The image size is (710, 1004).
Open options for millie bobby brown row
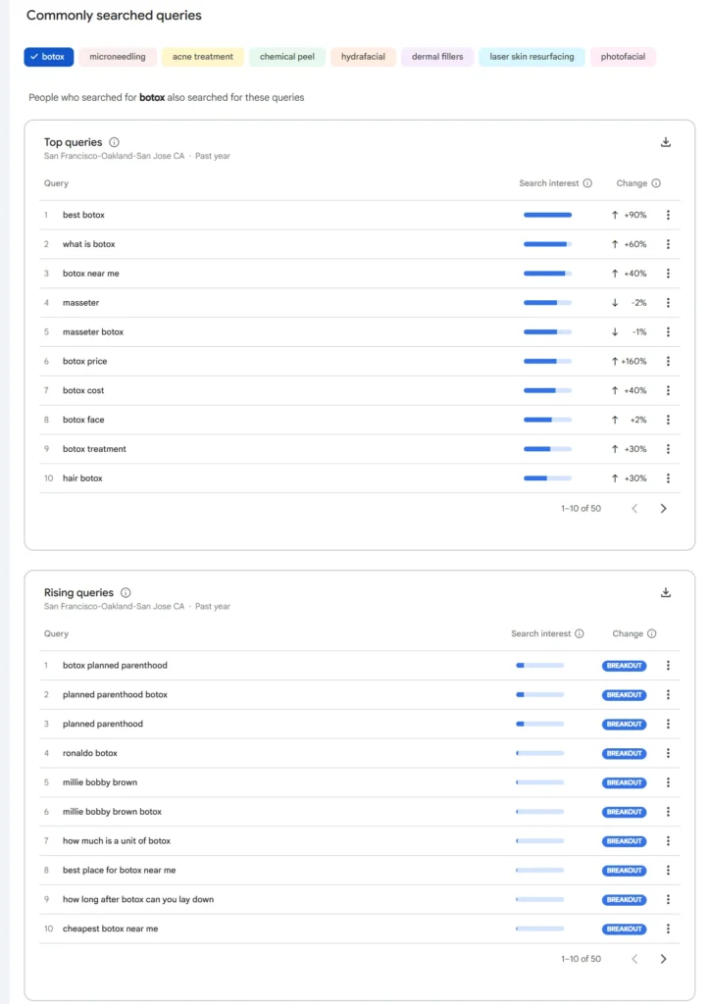click(x=668, y=782)
